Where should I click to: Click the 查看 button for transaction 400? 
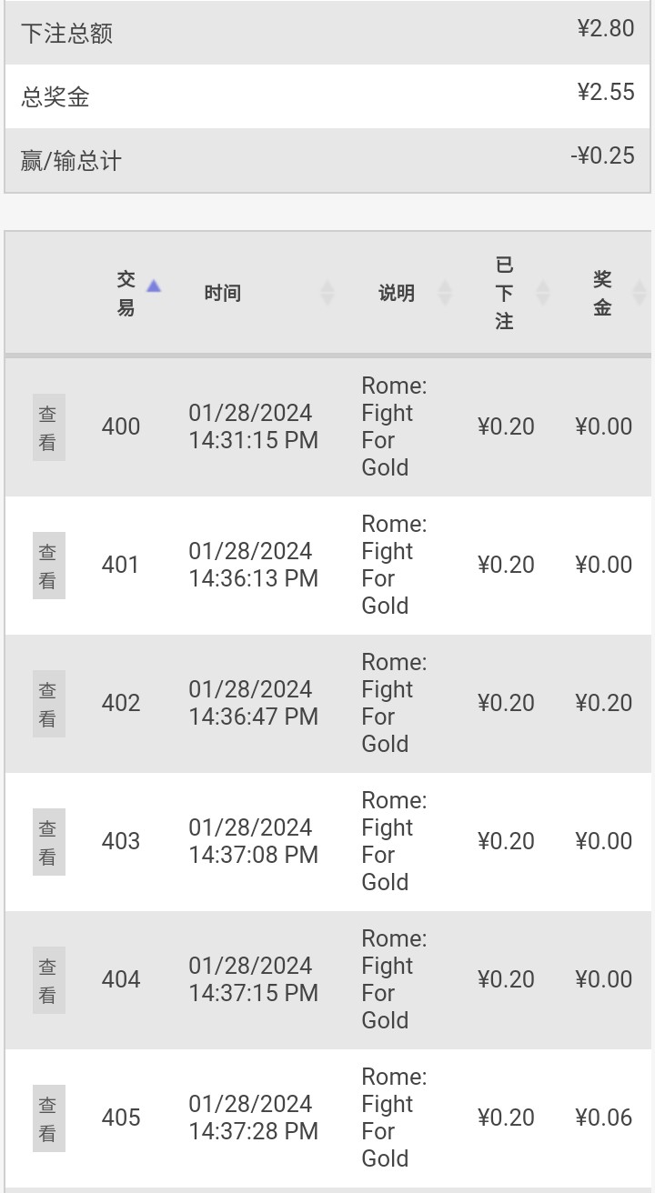(x=48, y=427)
